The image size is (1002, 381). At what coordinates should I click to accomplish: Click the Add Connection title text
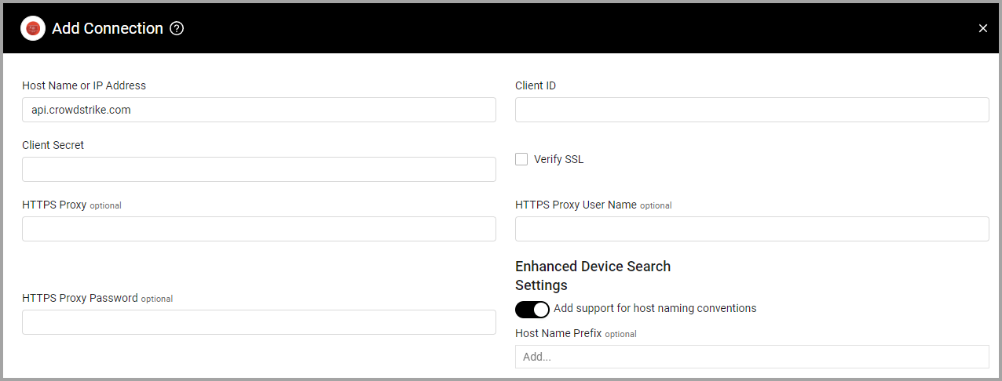pyautogui.click(x=108, y=28)
